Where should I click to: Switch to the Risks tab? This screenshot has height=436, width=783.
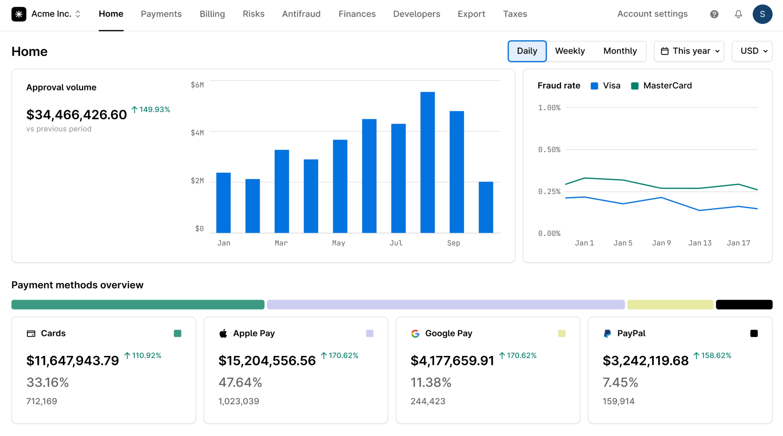(x=253, y=14)
